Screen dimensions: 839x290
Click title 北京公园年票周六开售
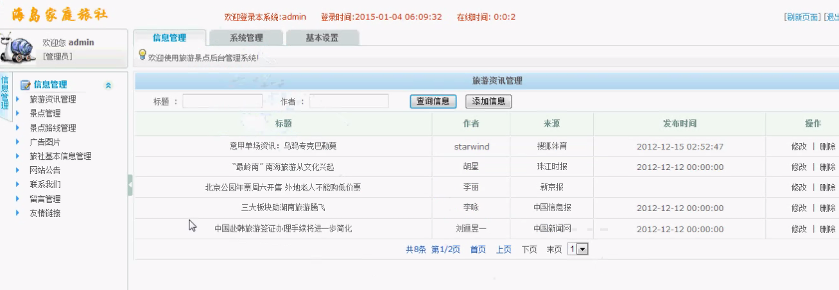[283, 187]
